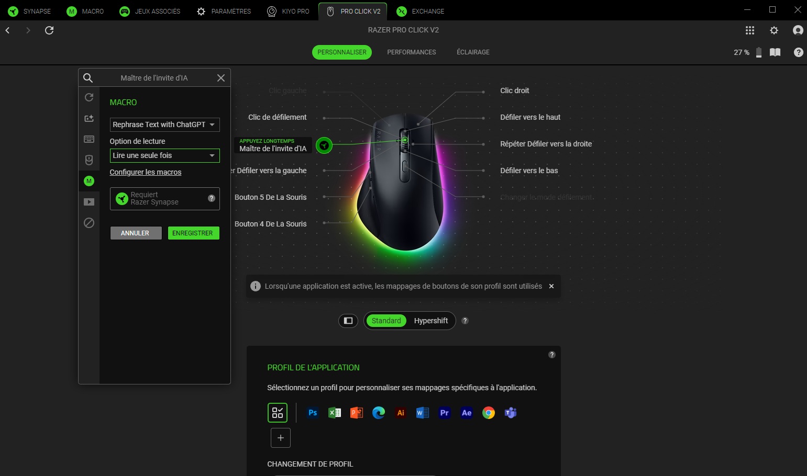807x476 pixels.
Task: Click the green Razer AI button marker
Action: 324,145
